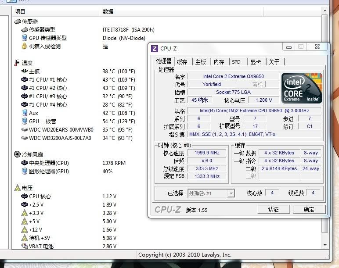Select the 关于 tab in CPU-Z
Viewport: 339px width, 268px height.
274,62
